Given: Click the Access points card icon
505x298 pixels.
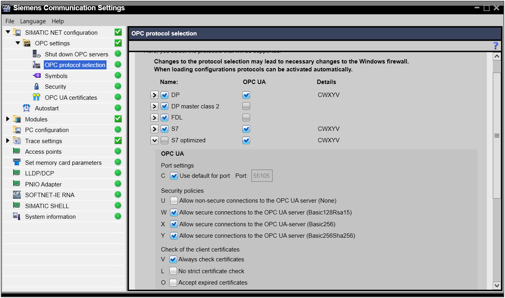Looking at the screenshot, I should tap(17, 151).
